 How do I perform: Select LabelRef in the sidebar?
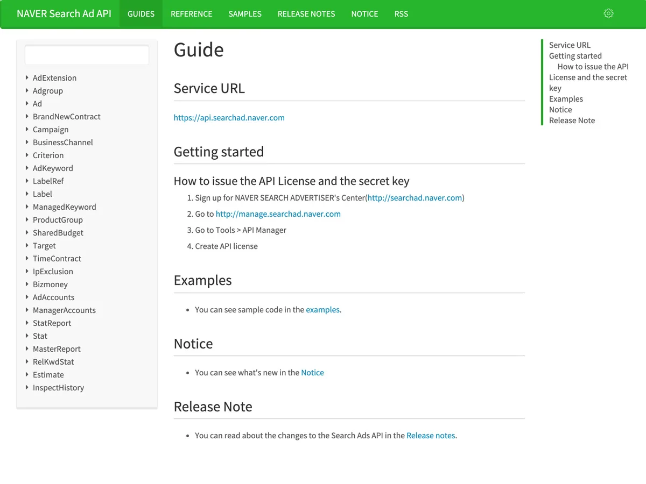click(x=48, y=181)
